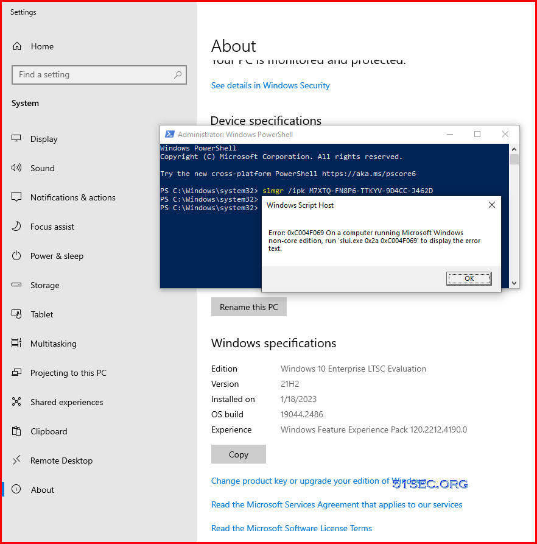
Task: Select Clipboard settings entry
Action: [x=49, y=431]
